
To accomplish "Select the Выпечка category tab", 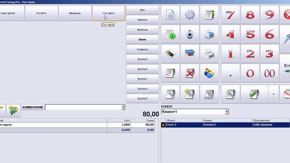I will coord(142,29).
